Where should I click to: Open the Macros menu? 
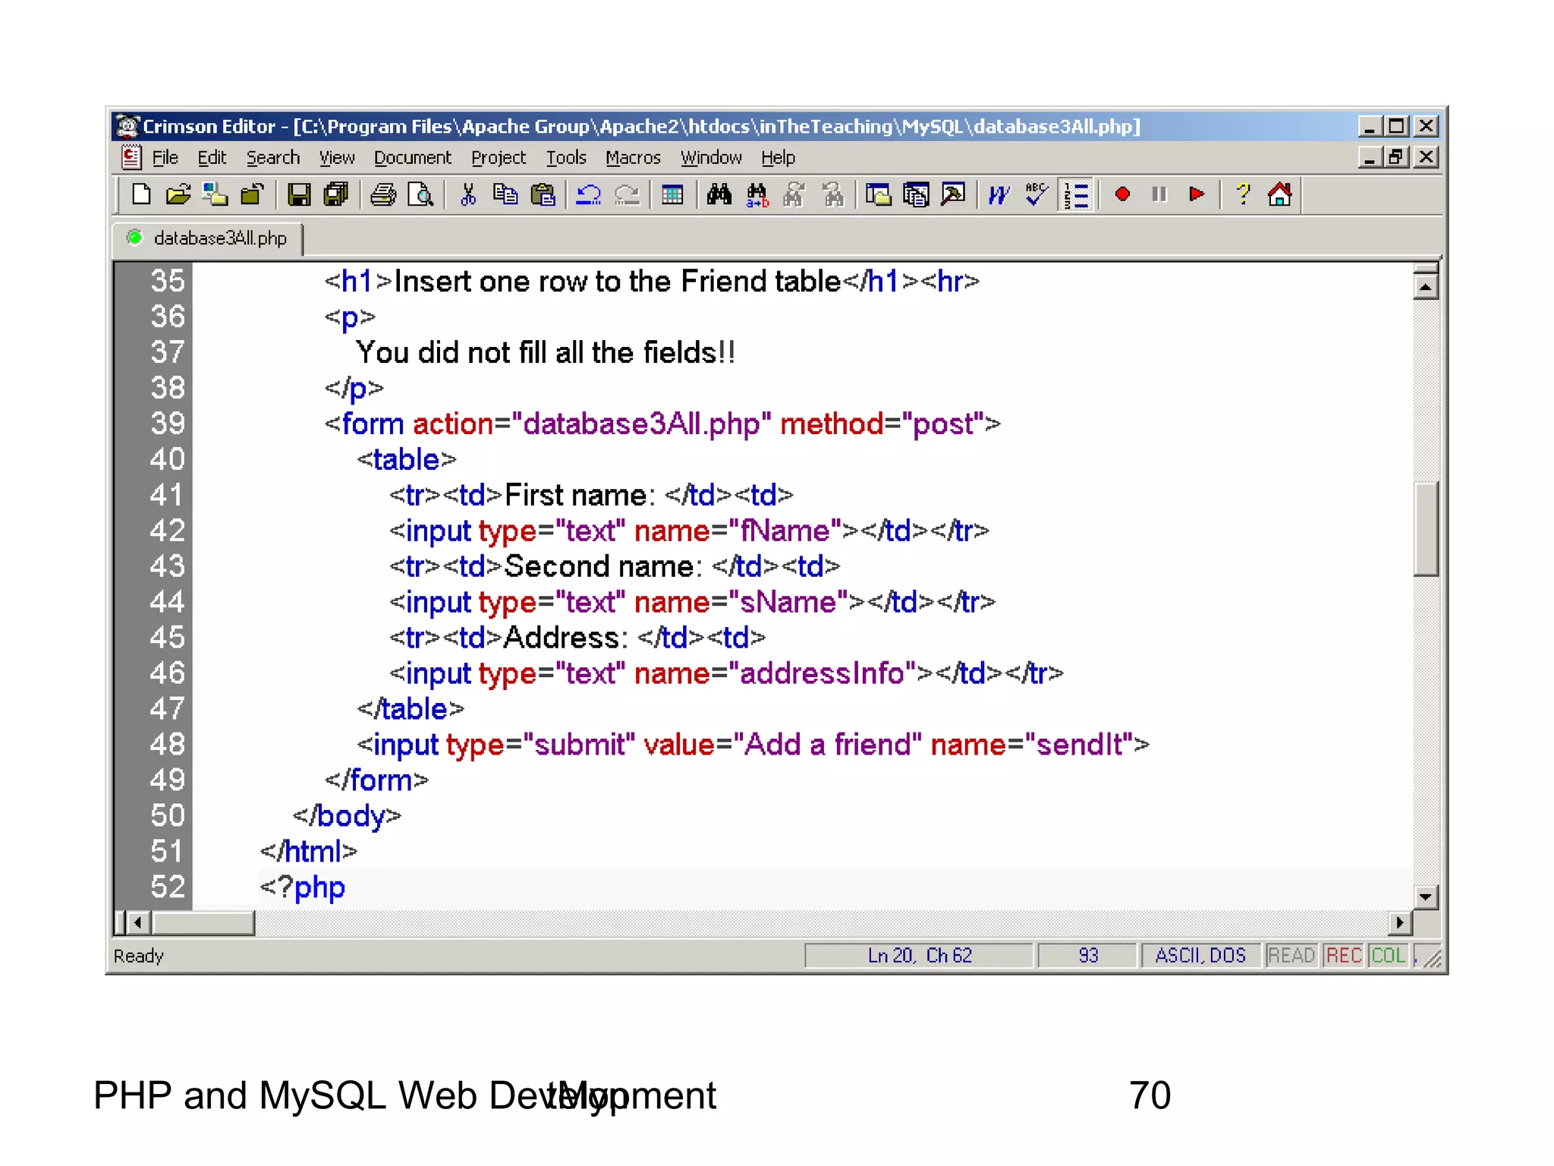click(x=633, y=158)
